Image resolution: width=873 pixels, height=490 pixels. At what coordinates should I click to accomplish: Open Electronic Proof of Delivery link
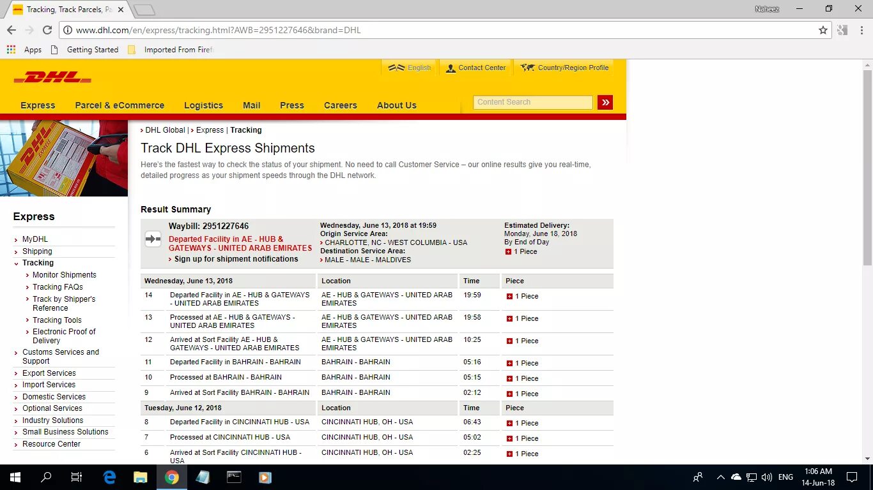click(64, 336)
